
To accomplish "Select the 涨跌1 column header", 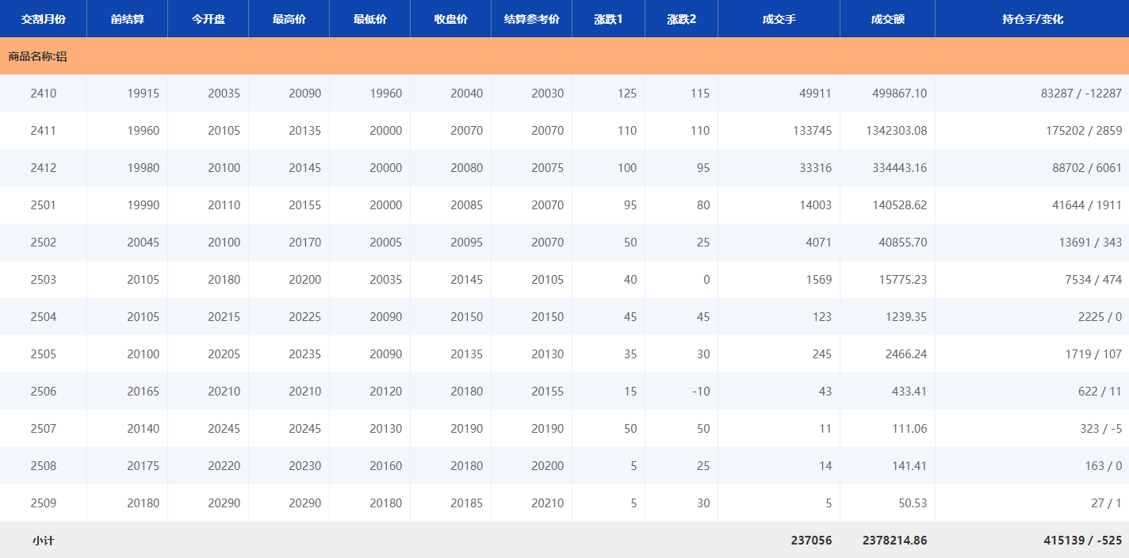I will [608, 19].
